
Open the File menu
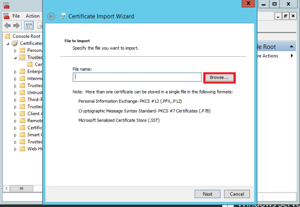tap(16, 16)
